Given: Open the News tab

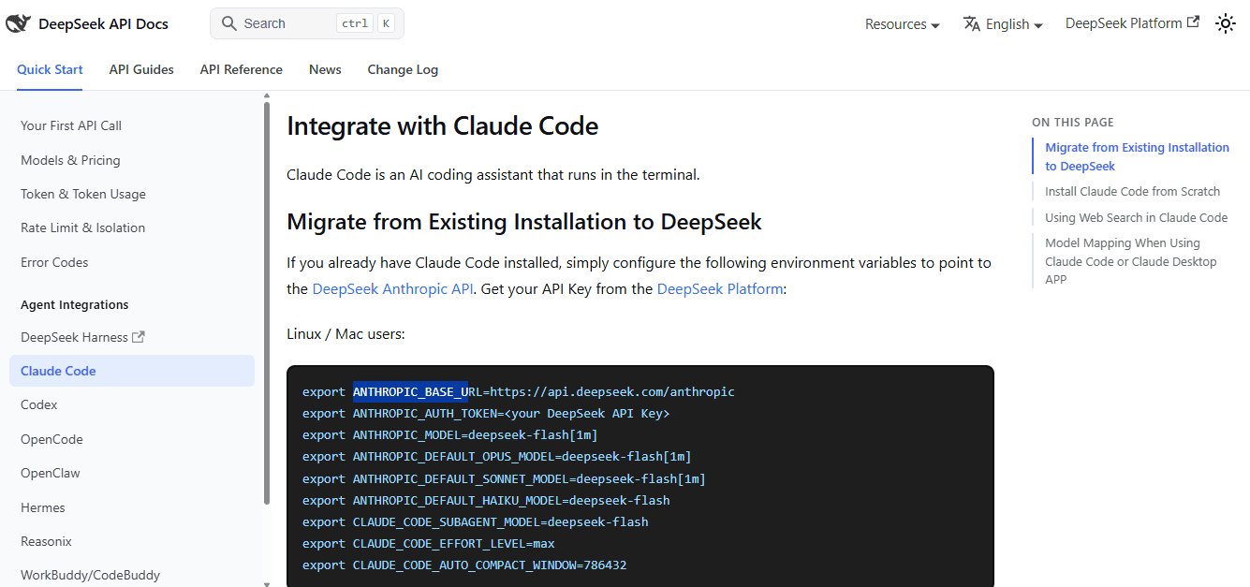Looking at the screenshot, I should 325,69.
